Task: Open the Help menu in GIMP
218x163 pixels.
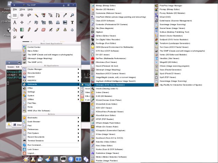Action: click(x=30, y=10)
